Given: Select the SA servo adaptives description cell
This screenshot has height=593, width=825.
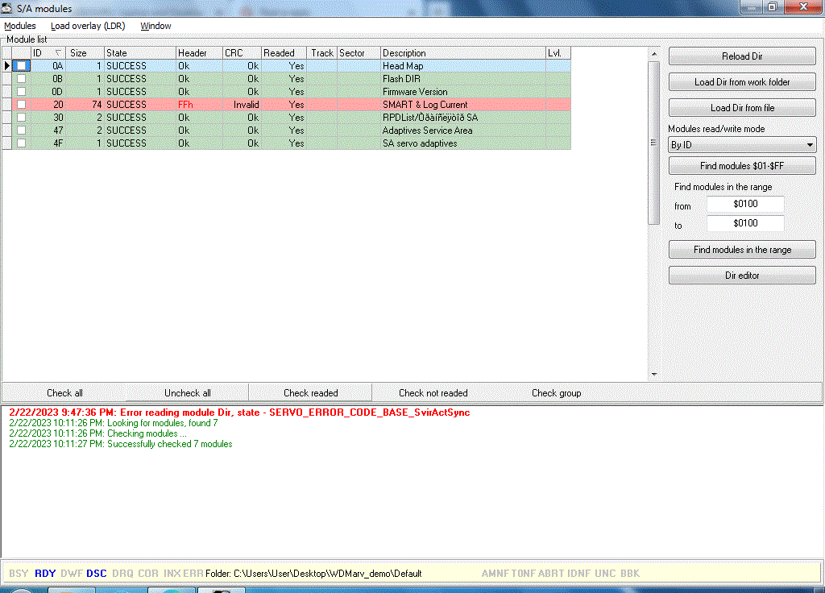Looking at the screenshot, I should 463,143.
